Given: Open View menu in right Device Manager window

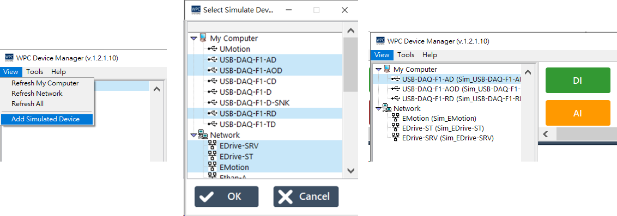Looking at the screenshot, I should click(x=382, y=55).
